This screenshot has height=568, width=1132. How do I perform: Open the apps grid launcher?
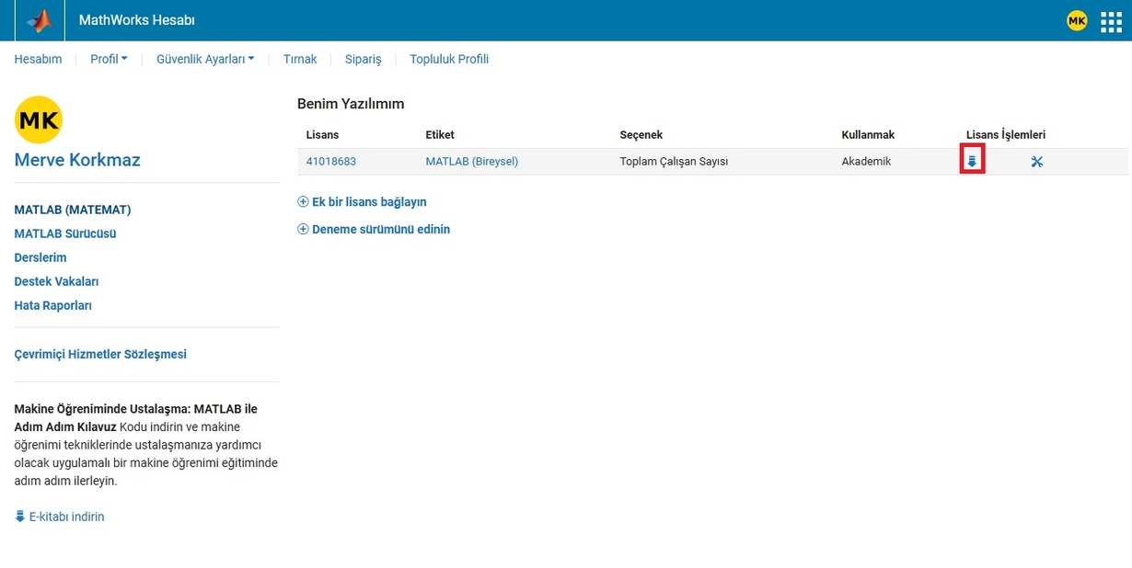click(1111, 20)
